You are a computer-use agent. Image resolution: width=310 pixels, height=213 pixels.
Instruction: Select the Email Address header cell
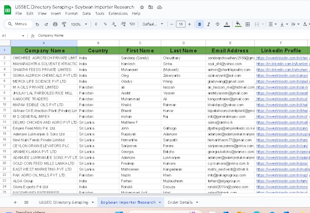(230, 51)
